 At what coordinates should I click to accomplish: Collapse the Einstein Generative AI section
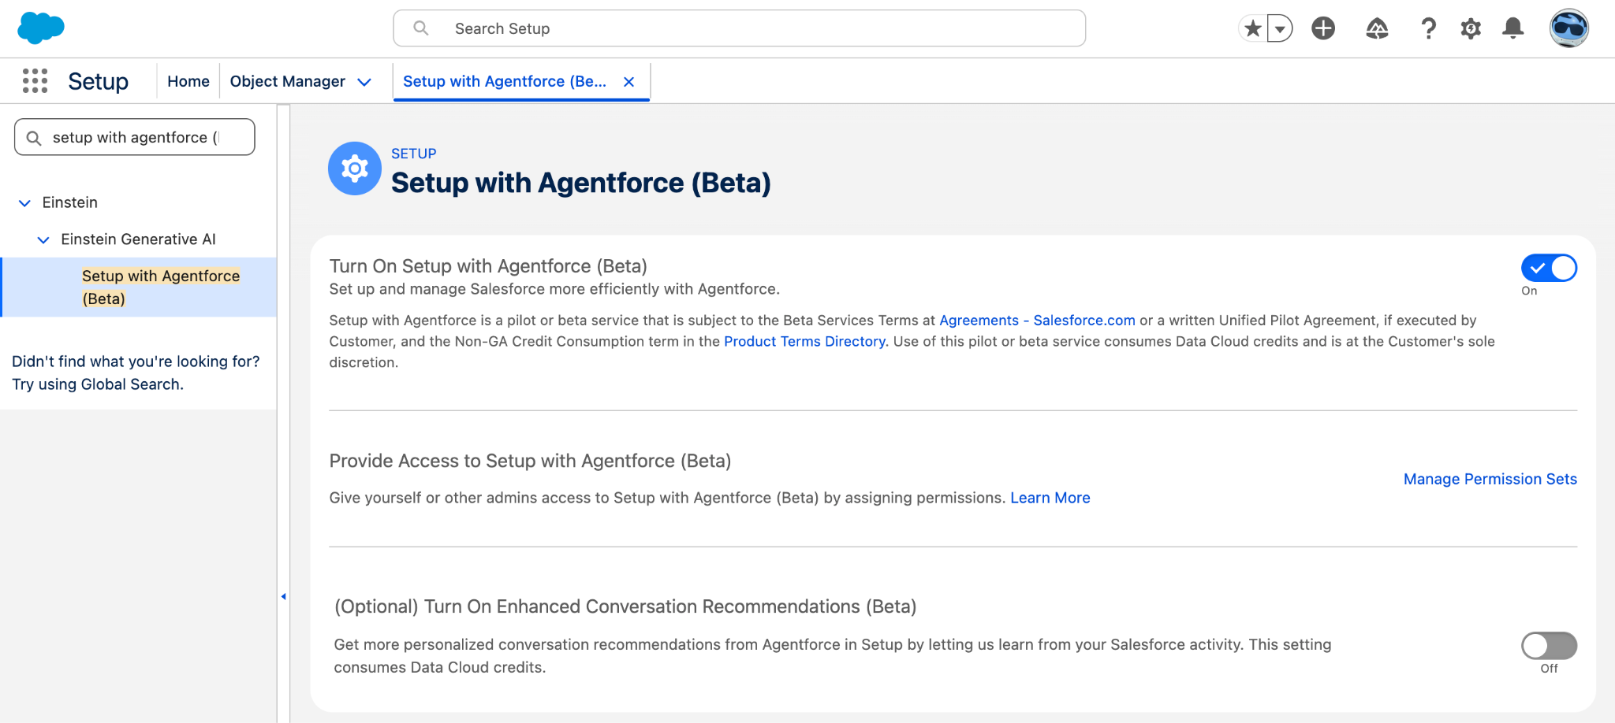coord(43,239)
